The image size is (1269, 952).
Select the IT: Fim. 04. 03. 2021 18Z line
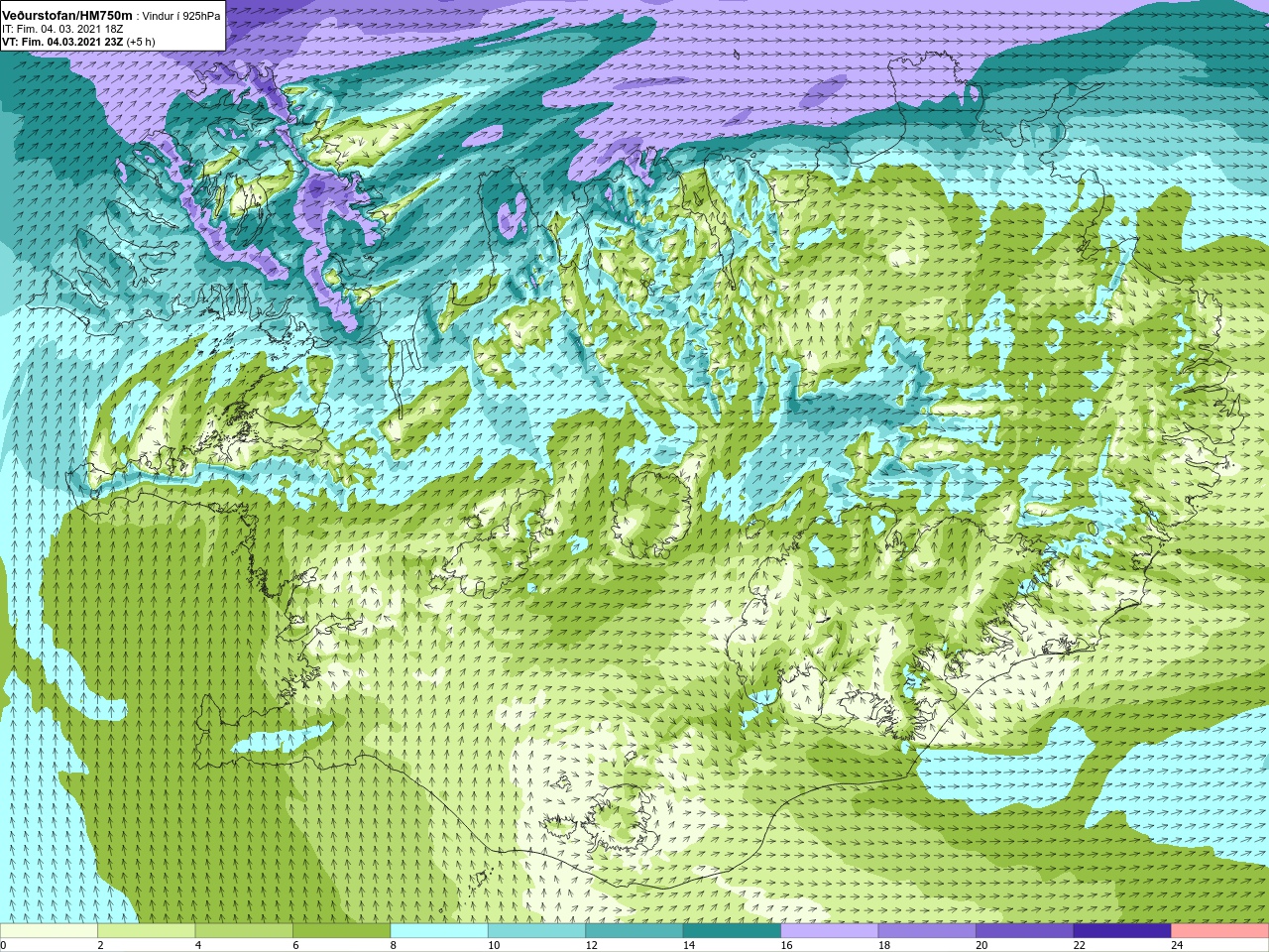point(62,30)
